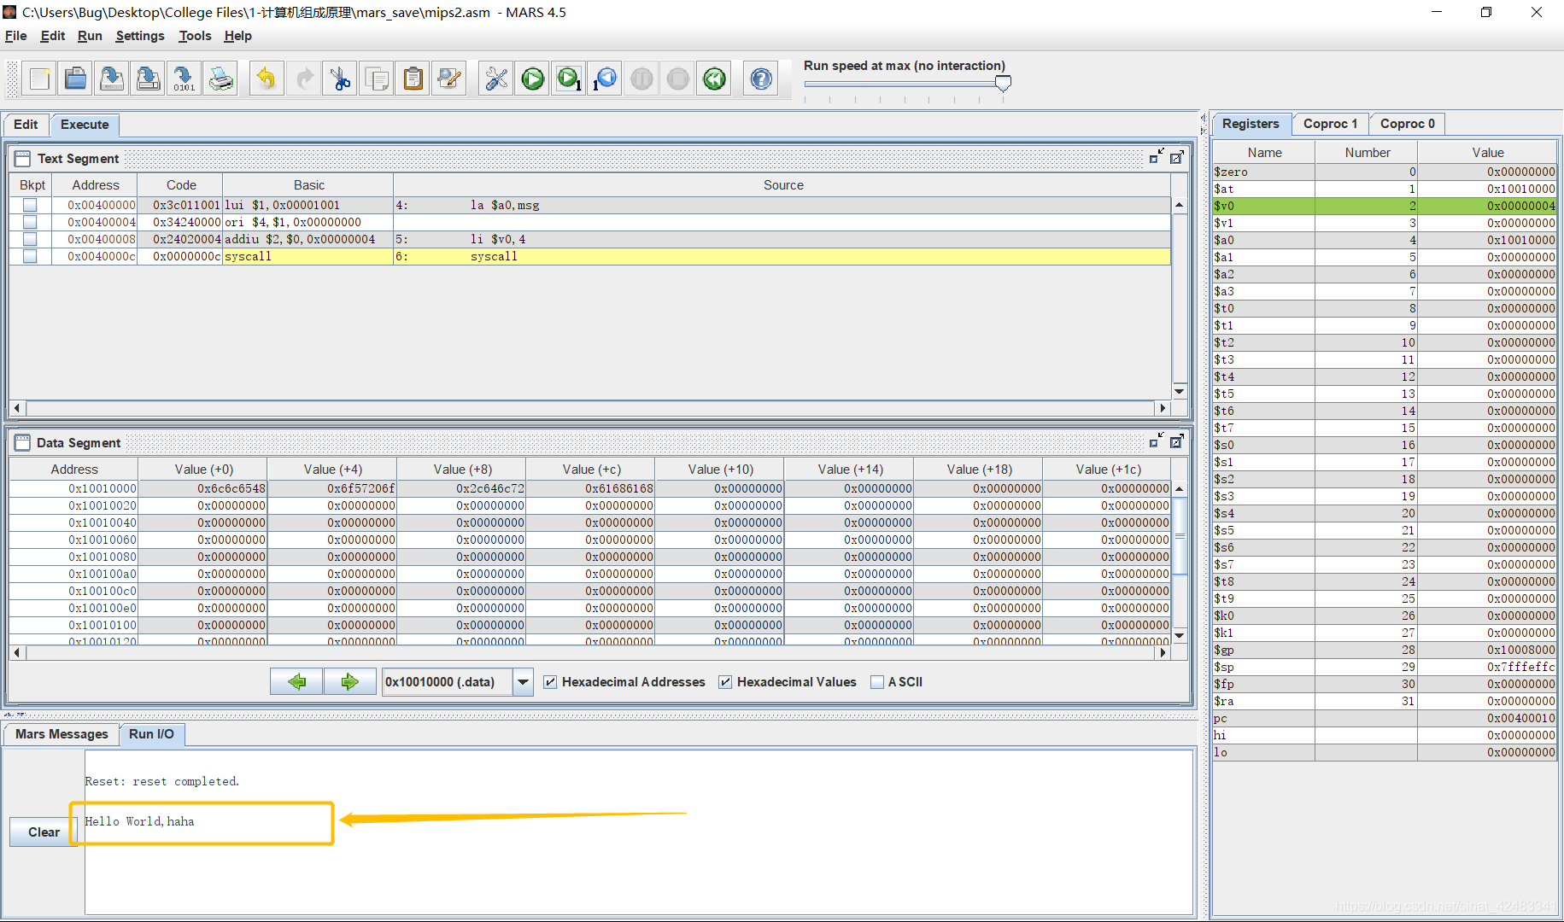Open the File menu
Viewport: 1564px width, 922px height.
point(15,36)
